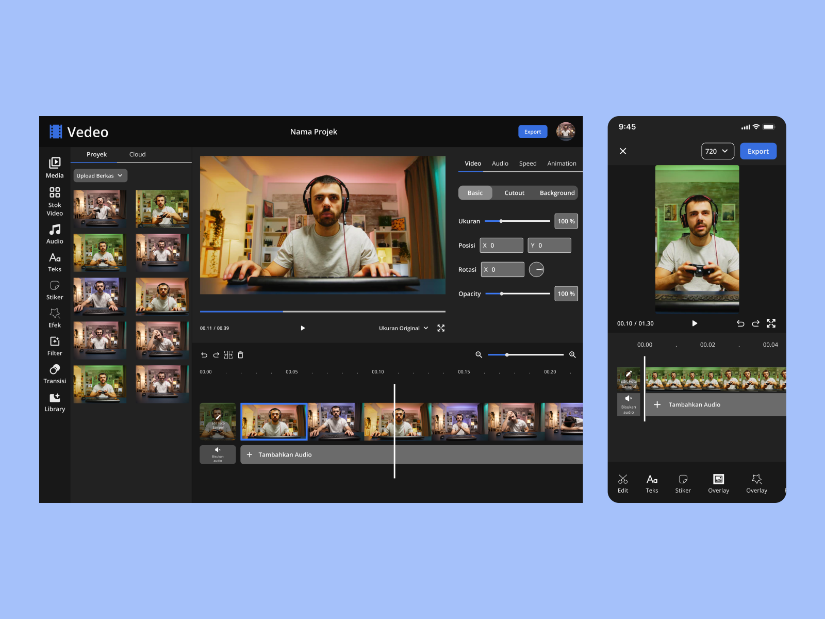Delete the selected clip using the trash icon
The image size is (825, 619).
tap(240, 355)
